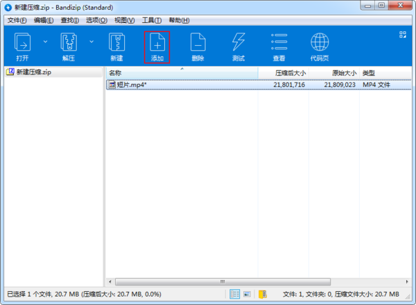The image size is (416, 305).
Task: Click the zip icon beside 新建压缩.zip
Action: pyautogui.click(x=10, y=72)
